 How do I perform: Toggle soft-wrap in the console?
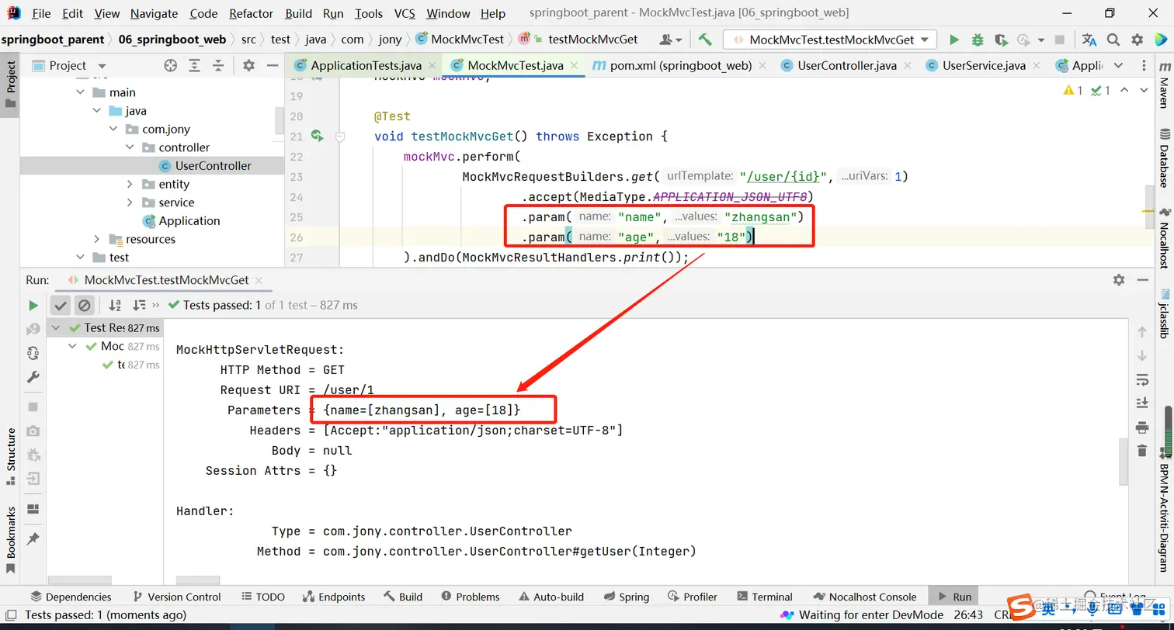tap(1142, 379)
